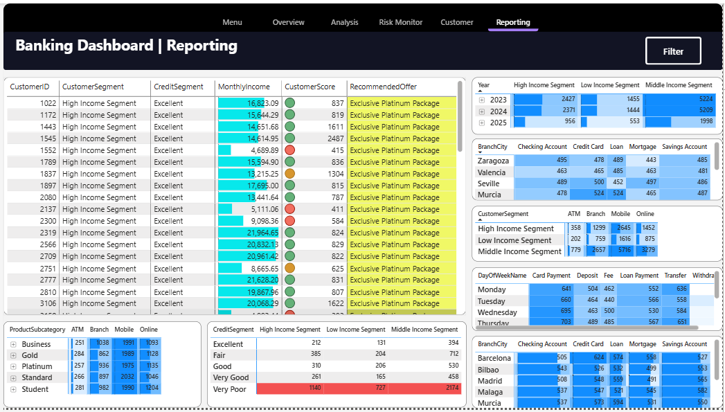Screen dimensions: 725x412
Task: Expand the 2023 year row
Action: click(482, 100)
